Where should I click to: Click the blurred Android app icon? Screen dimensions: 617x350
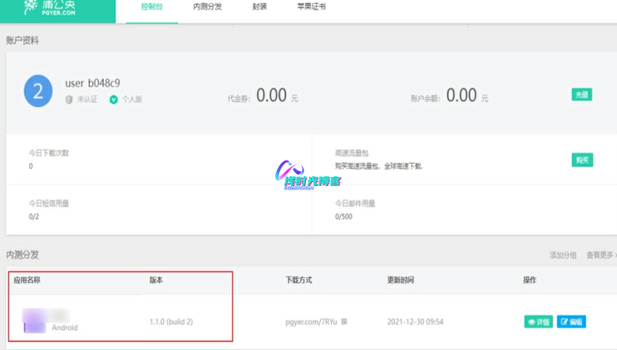point(34,322)
